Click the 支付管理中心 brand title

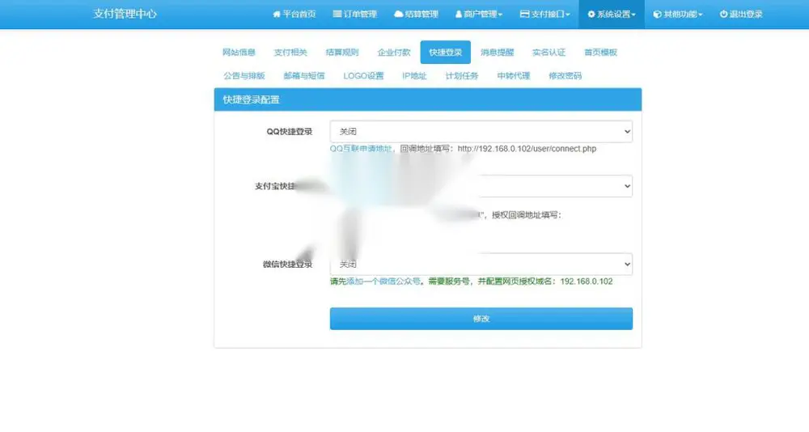[125, 14]
